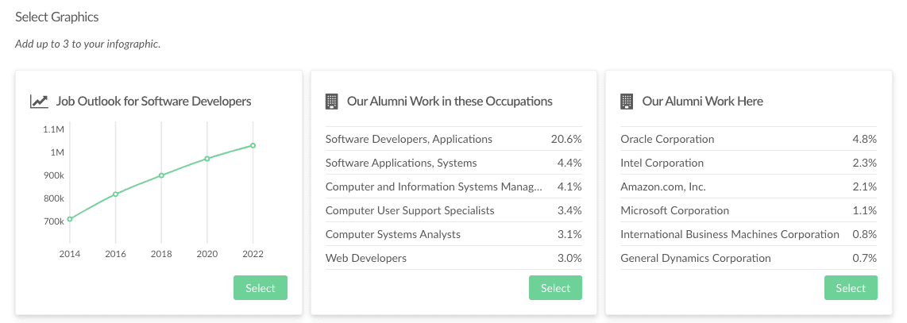Click building icon next to Alumni Occupations title
Image resolution: width=907 pixels, height=323 pixels.
click(x=331, y=102)
